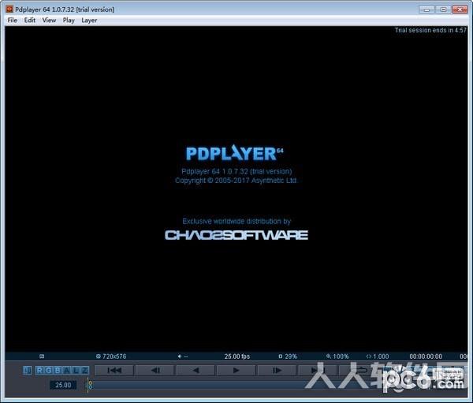
Task: Minimize the Pdplayer window
Action: pos(426,9)
